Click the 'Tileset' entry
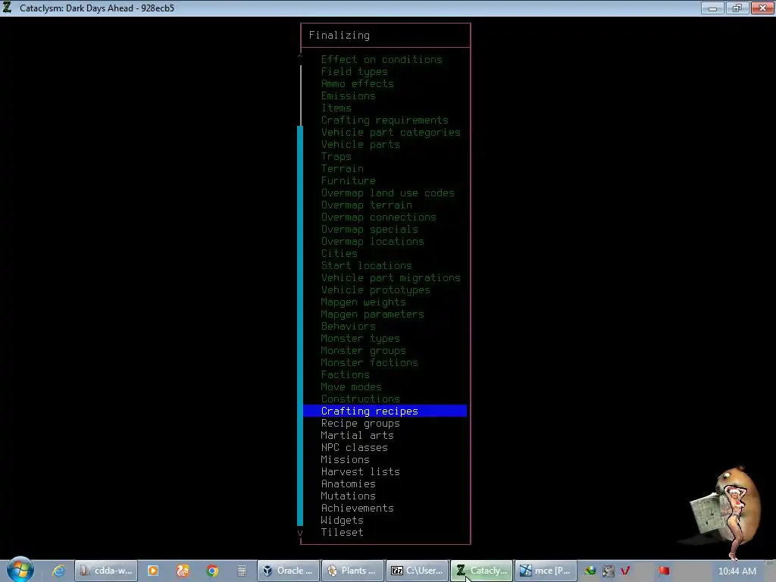Screen dimensions: 776x582 (342, 533)
